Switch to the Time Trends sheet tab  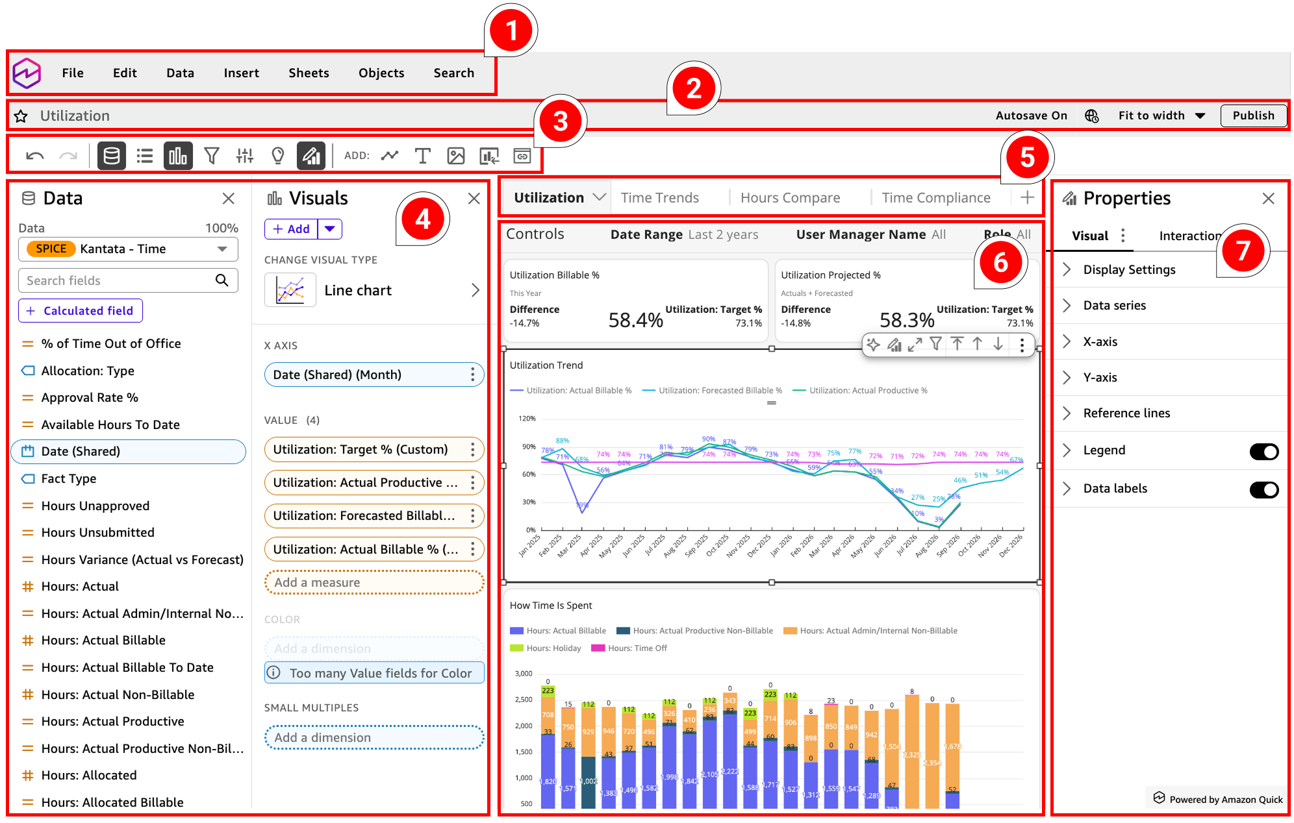659,198
